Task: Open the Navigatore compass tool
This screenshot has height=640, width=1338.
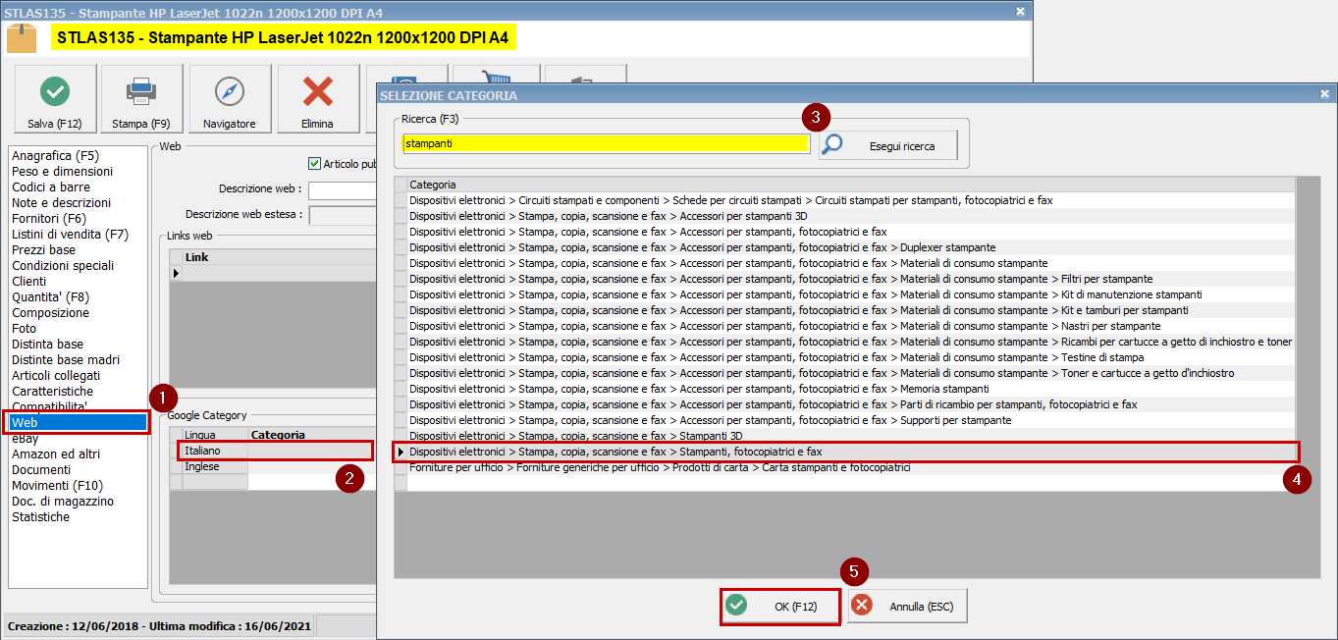Action: click(x=230, y=99)
